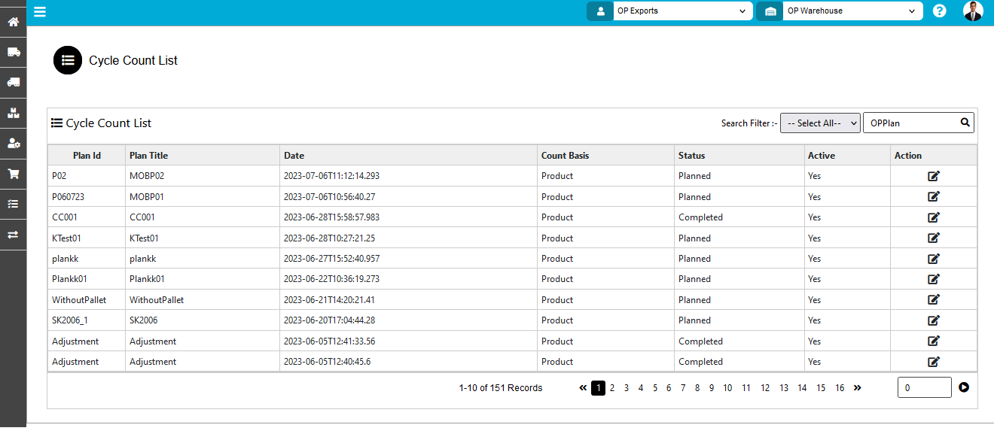Select the checklist tasks sidebar icon
The height and width of the screenshot is (443, 994).
(13, 204)
